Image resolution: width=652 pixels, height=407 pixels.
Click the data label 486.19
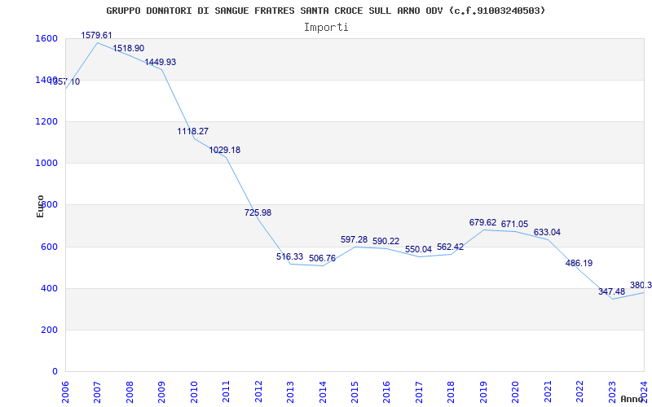(x=579, y=263)
